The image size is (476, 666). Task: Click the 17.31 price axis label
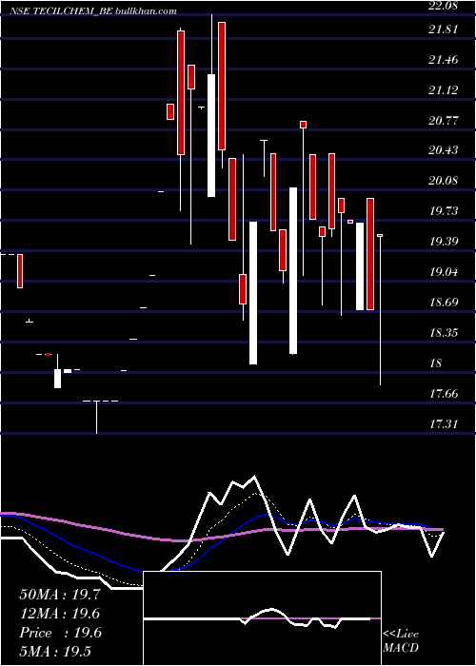coord(443,424)
